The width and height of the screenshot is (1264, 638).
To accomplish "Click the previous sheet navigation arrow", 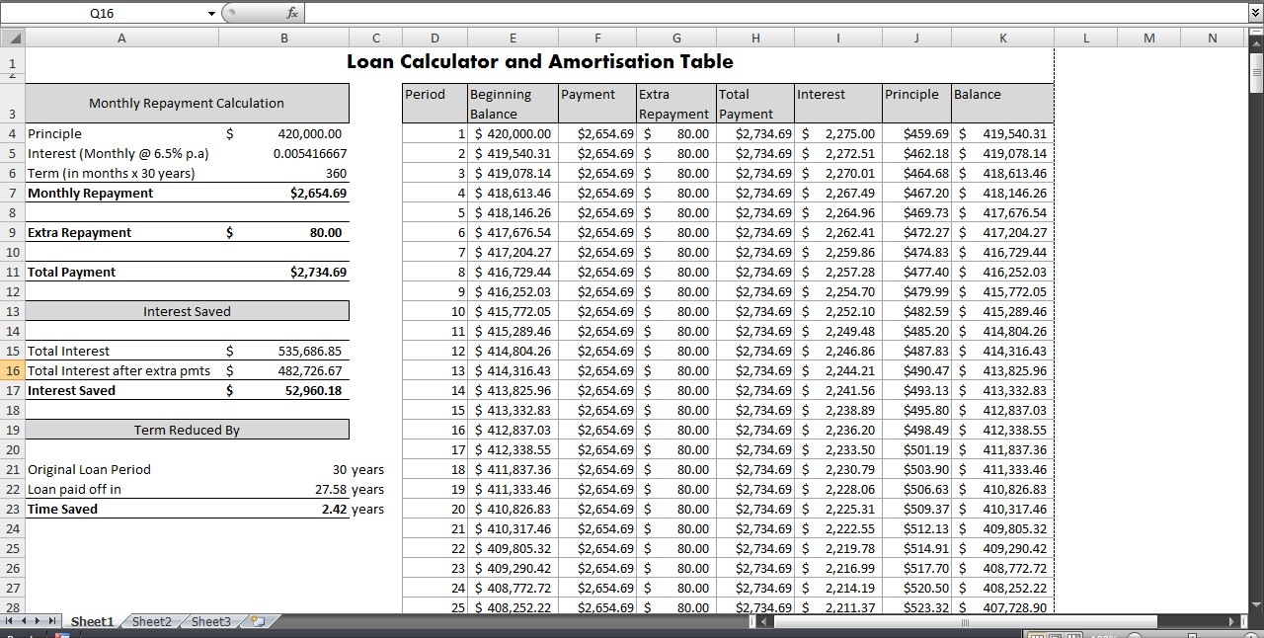I will pyautogui.click(x=26, y=622).
